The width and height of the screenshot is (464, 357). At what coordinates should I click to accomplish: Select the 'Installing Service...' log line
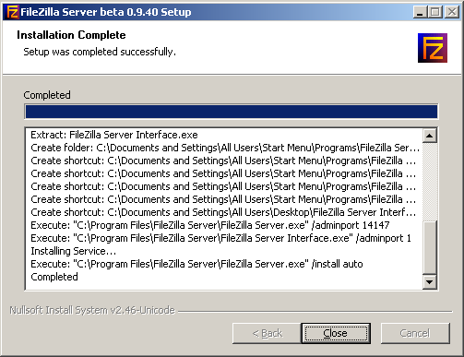pyautogui.click(x=74, y=251)
